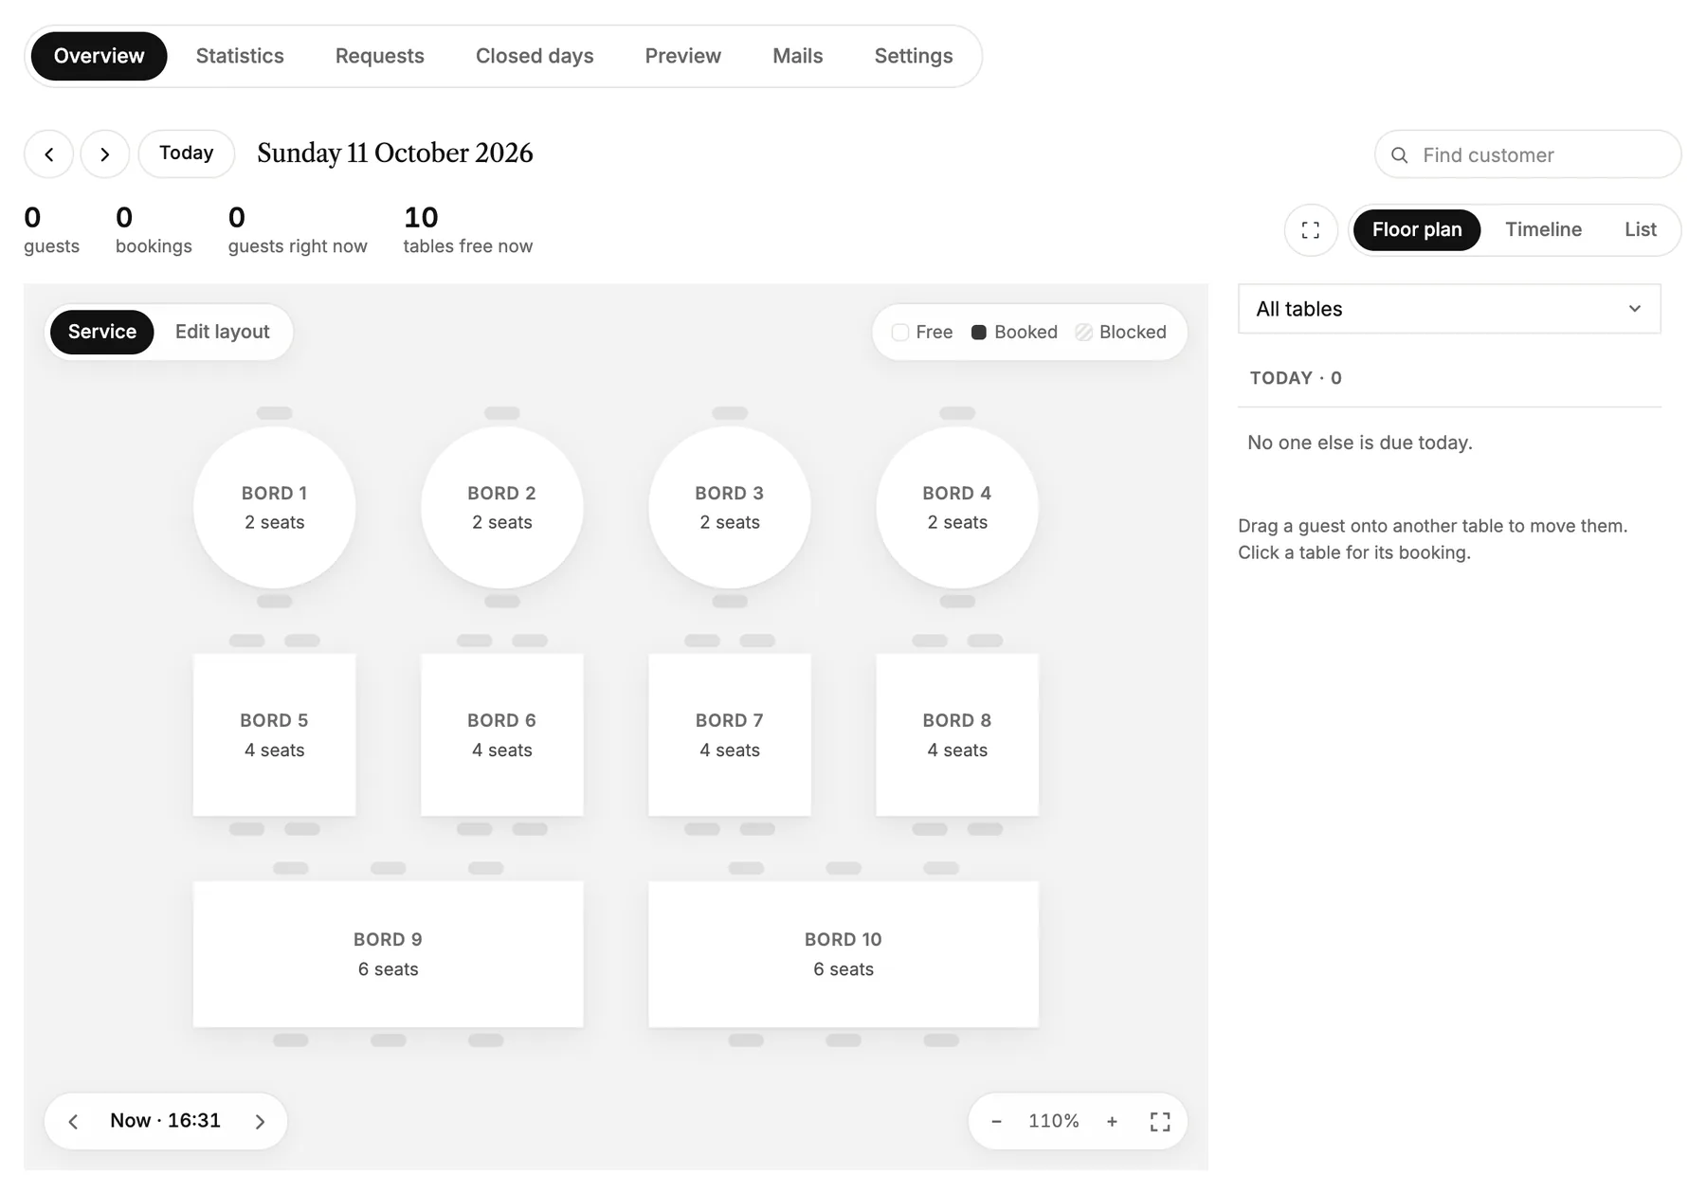Go to next day with right arrow
Viewport: 1706px width, 1193px height.
[105, 154]
